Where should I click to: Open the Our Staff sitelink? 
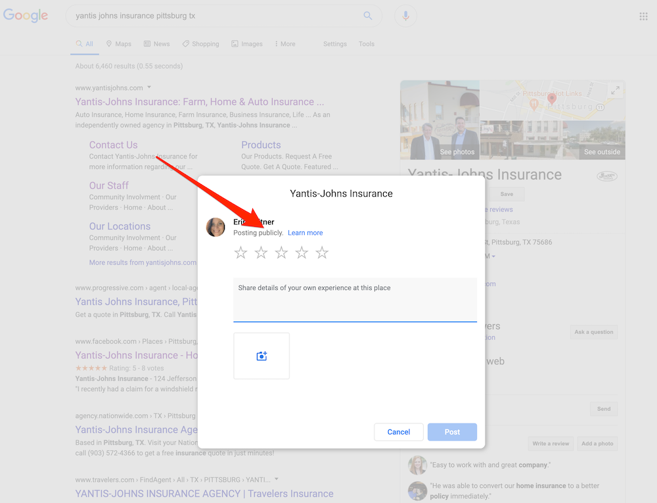pyautogui.click(x=108, y=185)
